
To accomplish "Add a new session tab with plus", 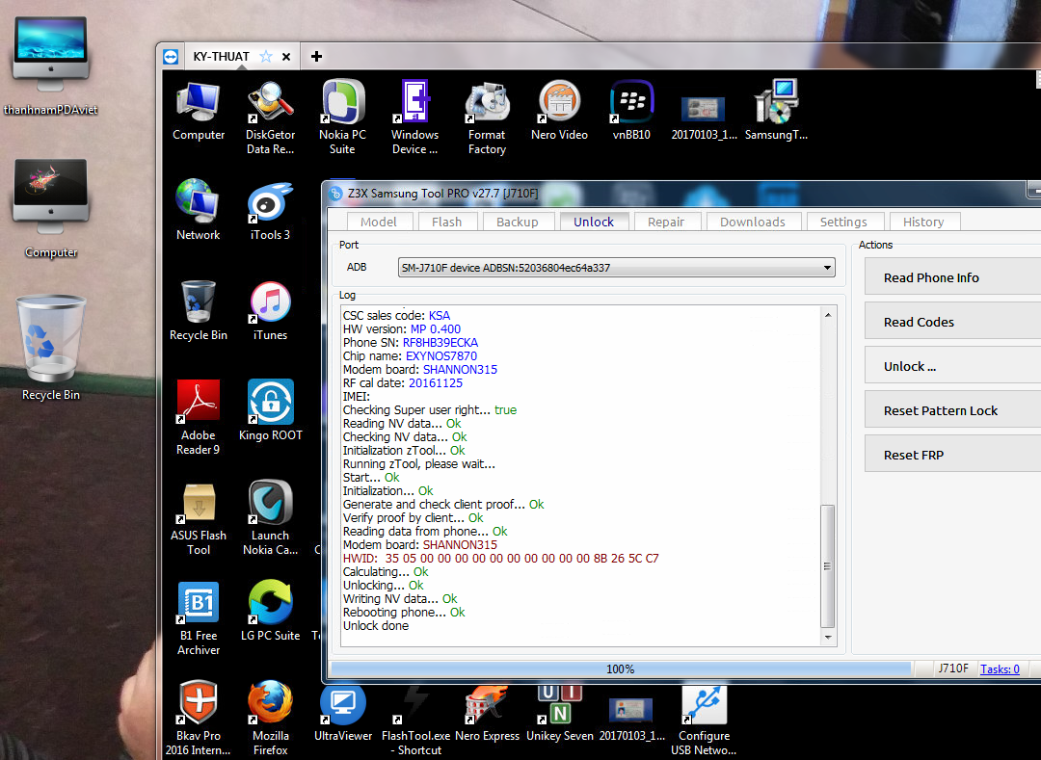I will click(x=317, y=57).
